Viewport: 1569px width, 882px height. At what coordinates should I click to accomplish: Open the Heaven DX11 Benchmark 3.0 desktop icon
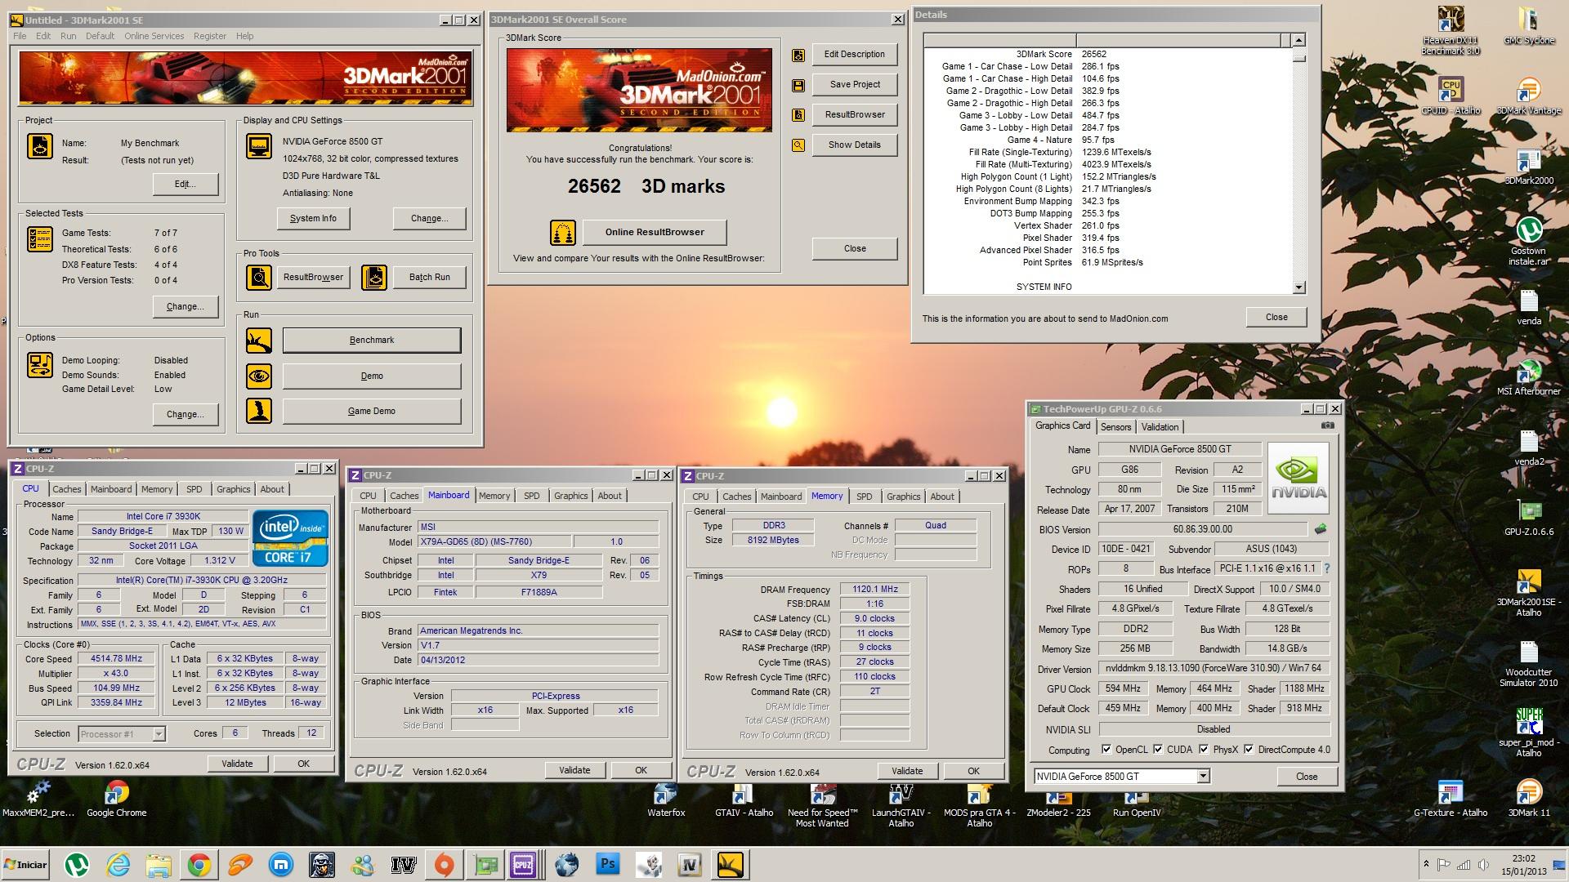tap(1451, 31)
